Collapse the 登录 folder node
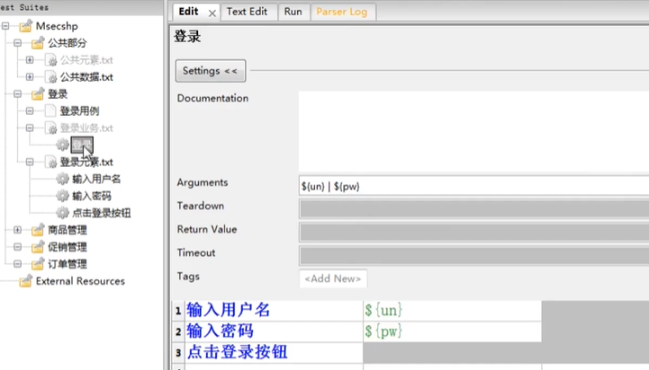The width and height of the screenshot is (649, 370). [17, 94]
